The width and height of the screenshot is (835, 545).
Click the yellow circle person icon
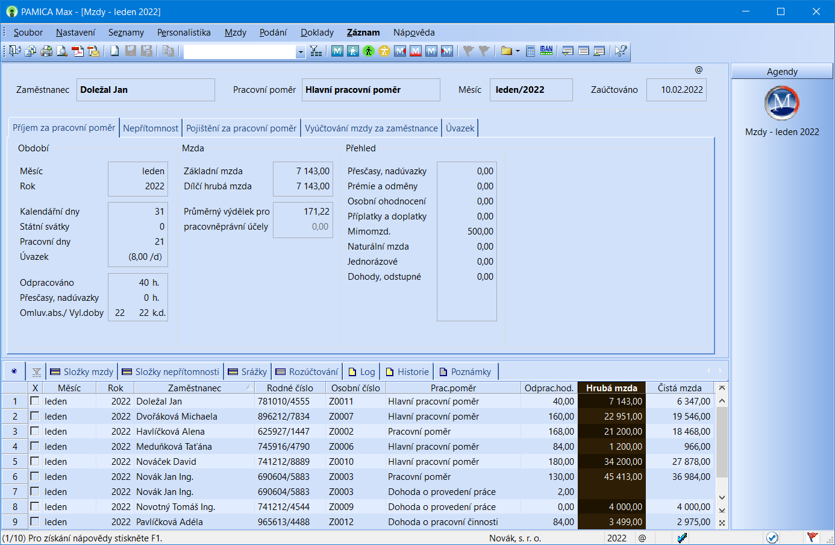pos(384,51)
